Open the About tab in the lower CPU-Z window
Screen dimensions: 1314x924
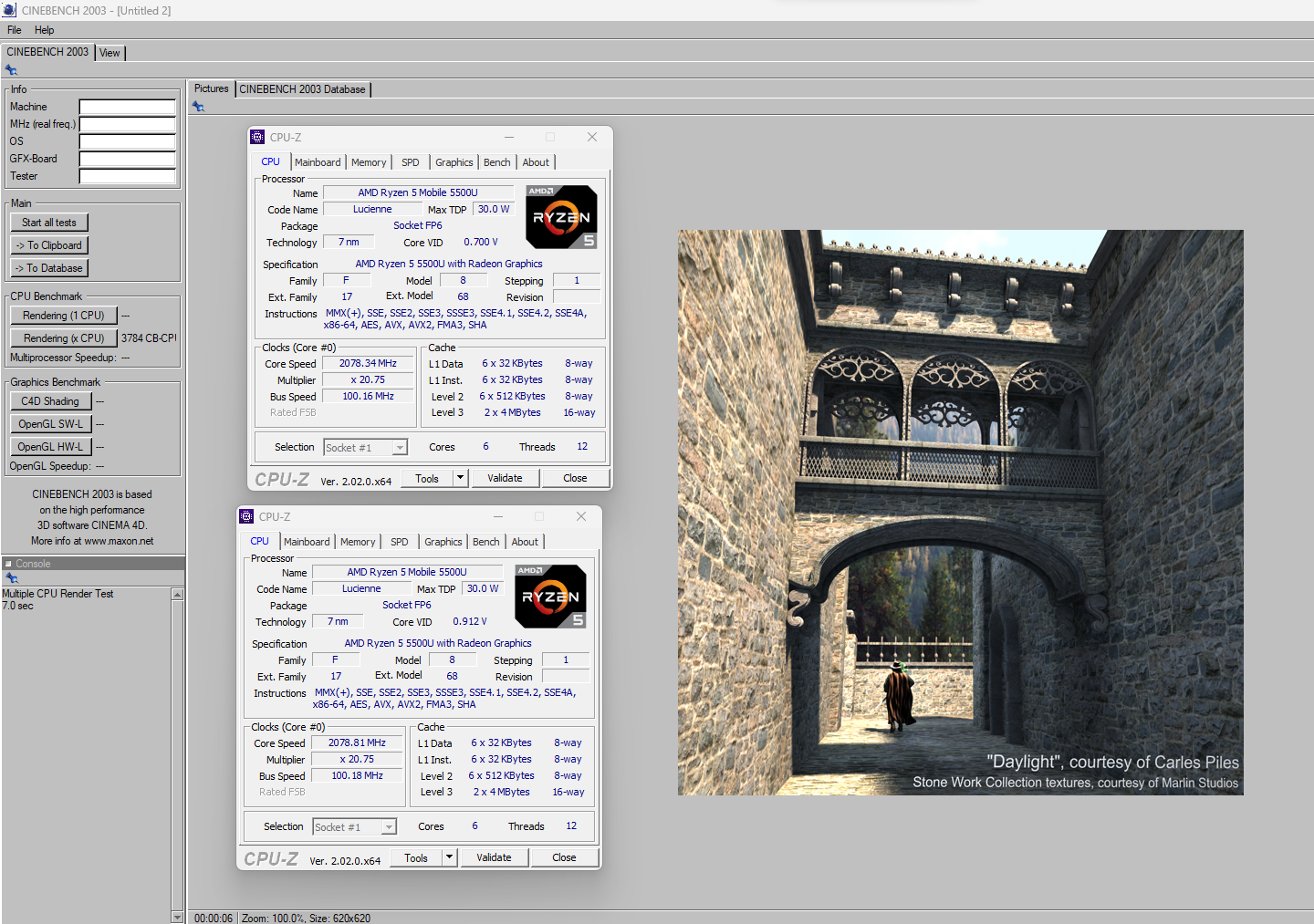pyautogui.click(x=525, y=542)
